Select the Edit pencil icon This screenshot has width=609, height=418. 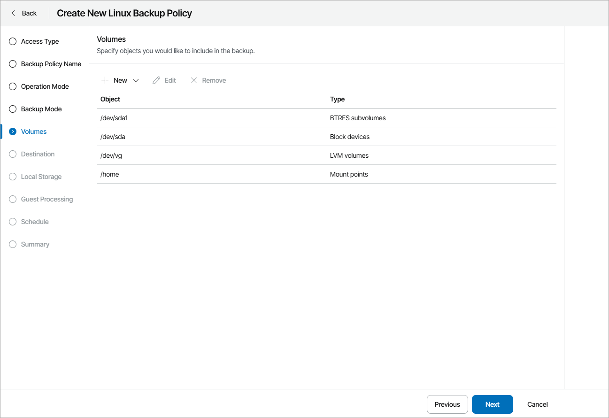pyautogui.click(x=156, y=80)
